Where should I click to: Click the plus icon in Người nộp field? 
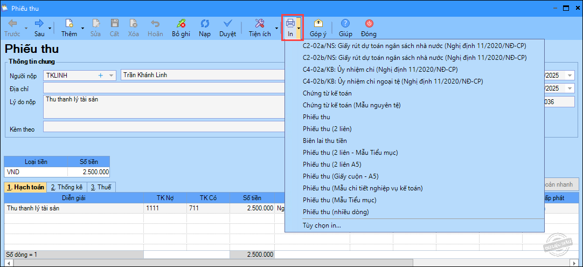click(x=100, y=75)
